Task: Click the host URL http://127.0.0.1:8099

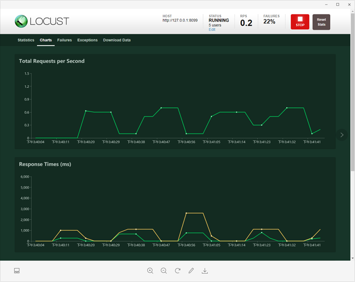Action: (x=180, y=21)
